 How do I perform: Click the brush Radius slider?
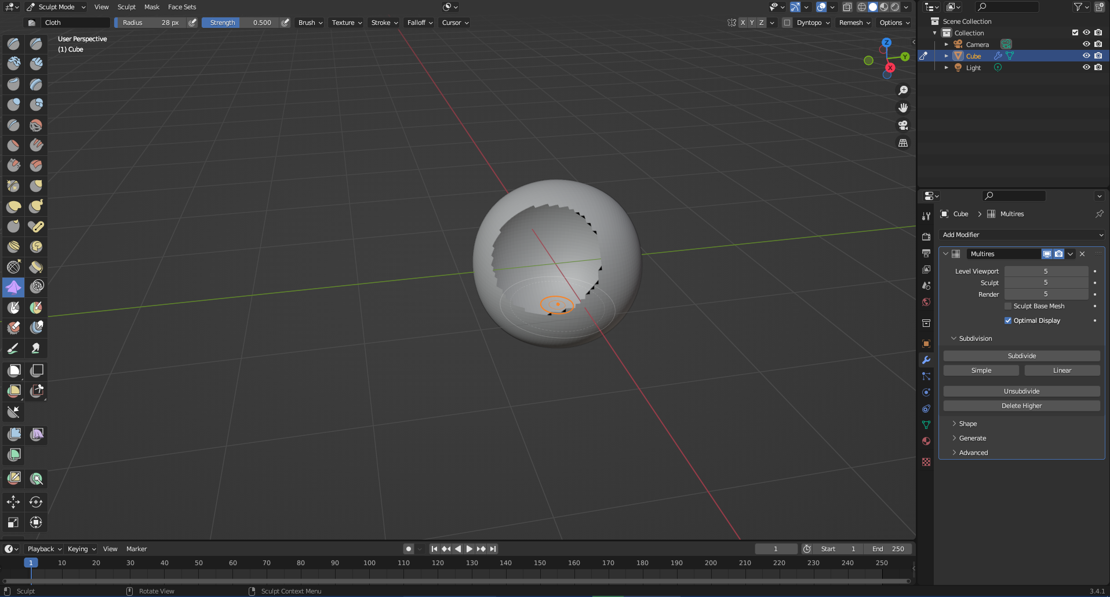pos(150,23)
